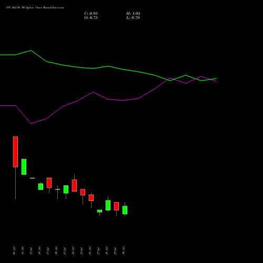Click the red candle above 22 Jul
Viewport: 263px width, 263px height.
(74, 185)
